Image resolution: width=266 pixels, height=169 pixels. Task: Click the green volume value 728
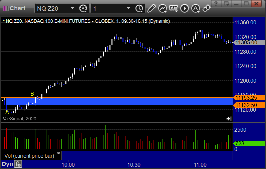coord(249,143)
